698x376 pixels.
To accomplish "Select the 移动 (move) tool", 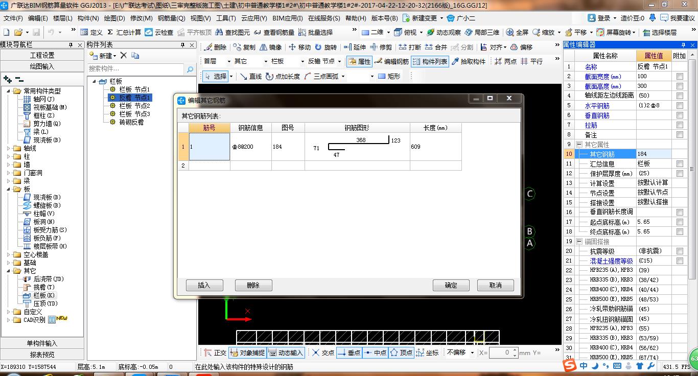I will click(x=299, y=47).
